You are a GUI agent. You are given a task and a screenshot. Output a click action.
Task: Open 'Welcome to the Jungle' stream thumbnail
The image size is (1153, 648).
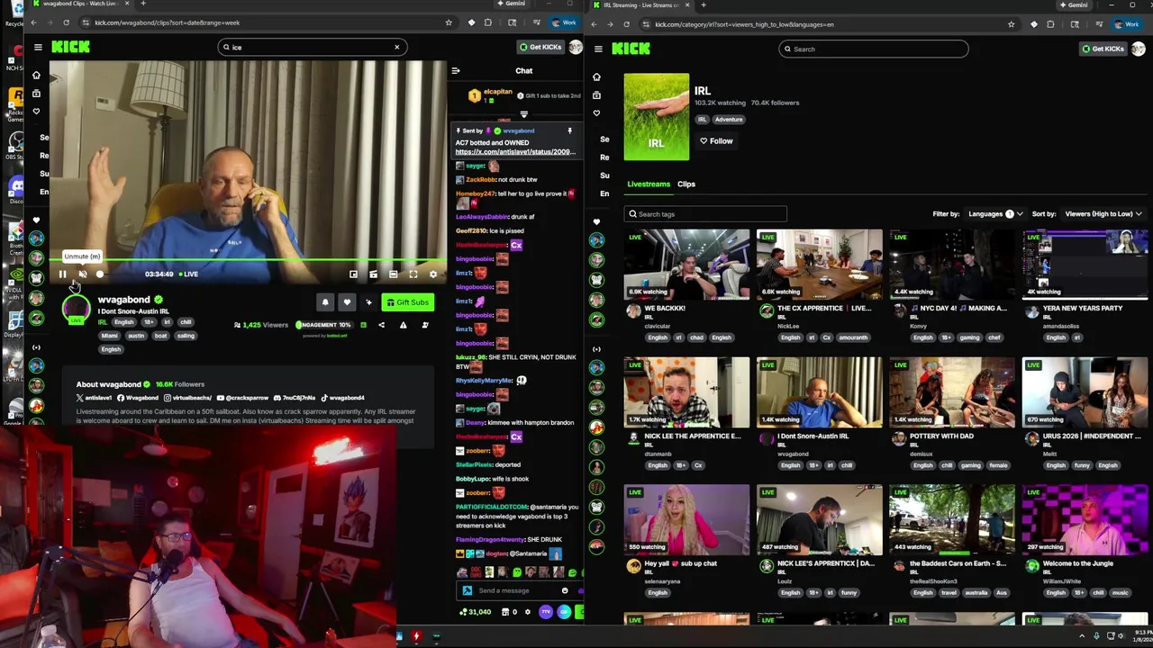[x=1085, y=519]
